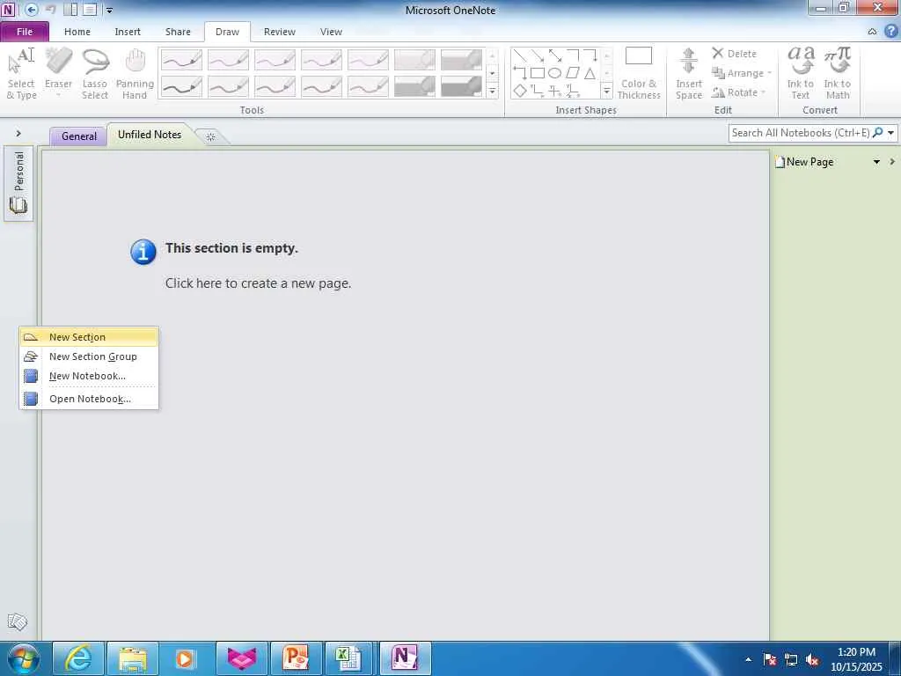Click in the Search All Notebooks box
901x676 pixels.
[800, 133]
